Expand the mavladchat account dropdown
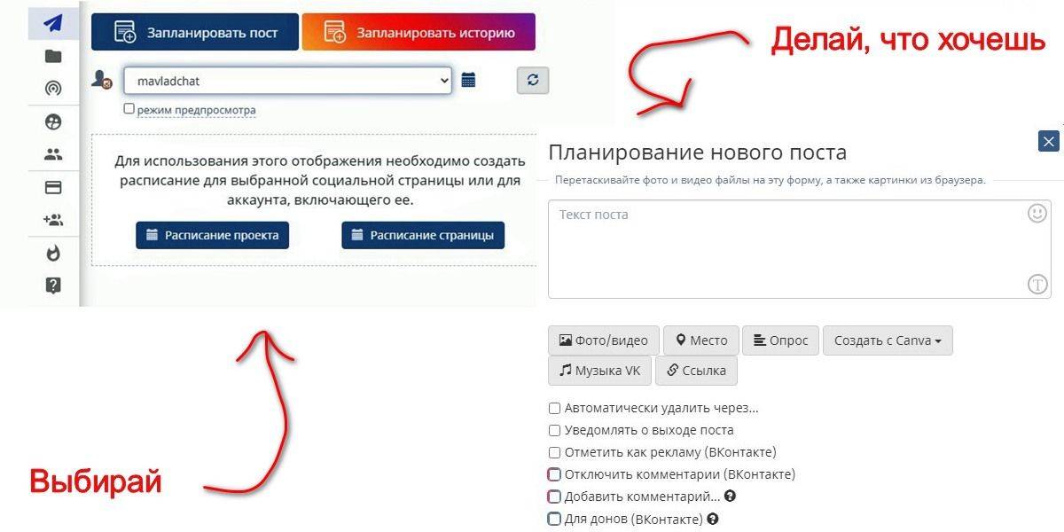 click(288, 81)
